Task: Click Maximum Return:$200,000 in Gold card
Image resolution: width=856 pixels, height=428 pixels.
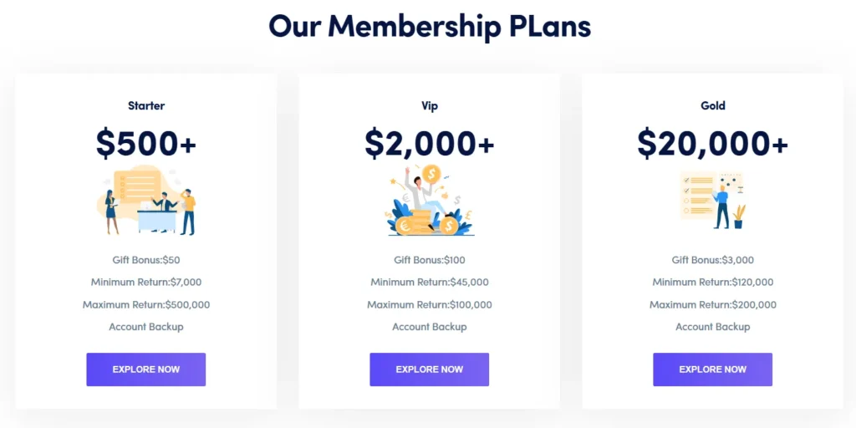Action: pyautogui.click(x=713, y=305)
